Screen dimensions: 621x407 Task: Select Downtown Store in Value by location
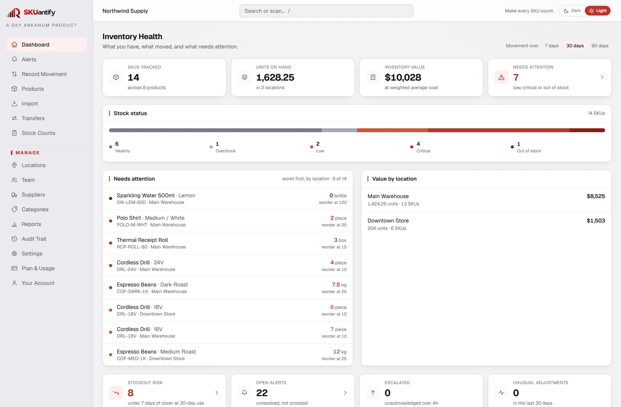486,224
